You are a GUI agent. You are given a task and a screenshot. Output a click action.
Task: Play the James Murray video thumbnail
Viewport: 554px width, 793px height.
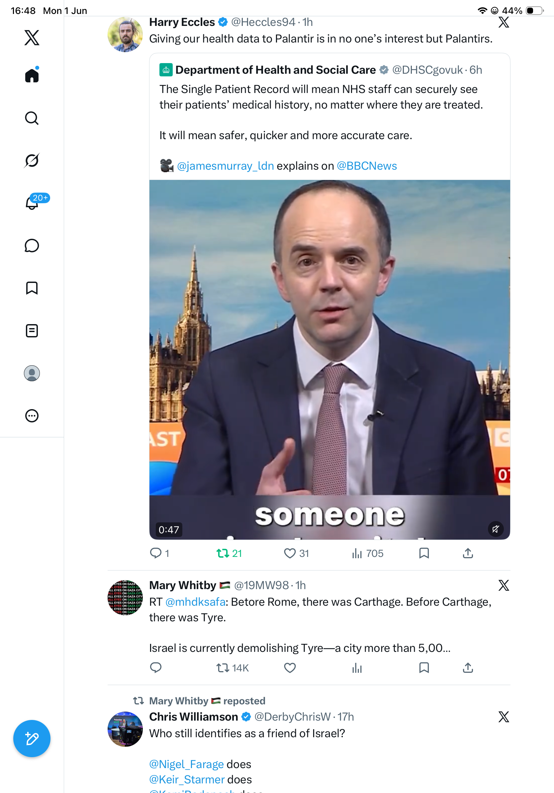(x=329, y=360)
